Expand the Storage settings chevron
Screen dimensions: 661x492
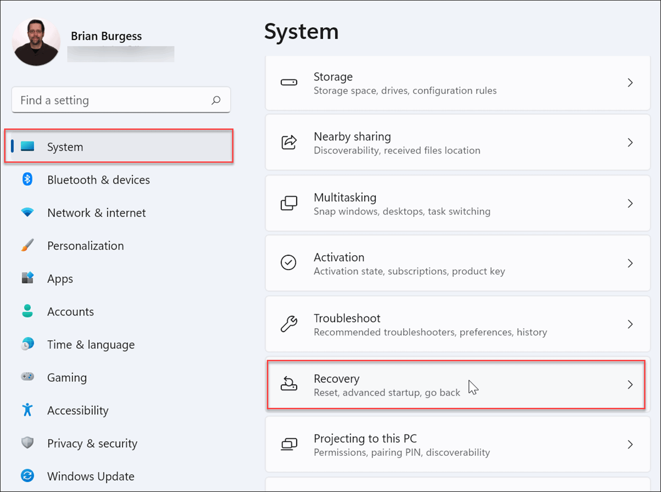630,83
